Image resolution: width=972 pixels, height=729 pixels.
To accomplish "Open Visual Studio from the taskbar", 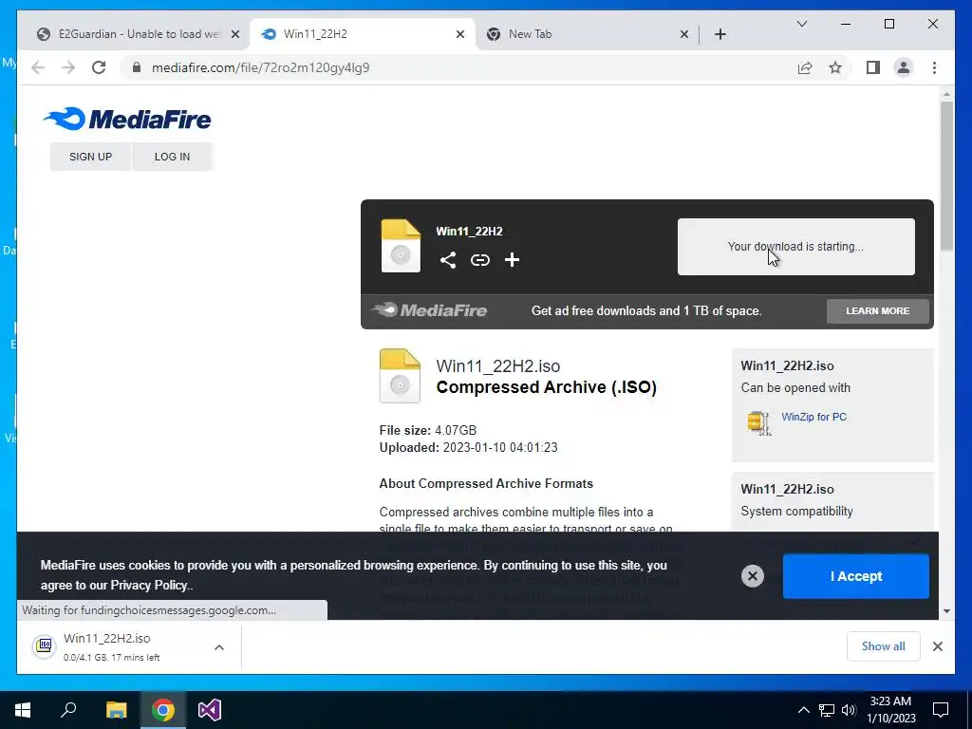I will pos(210,710).
